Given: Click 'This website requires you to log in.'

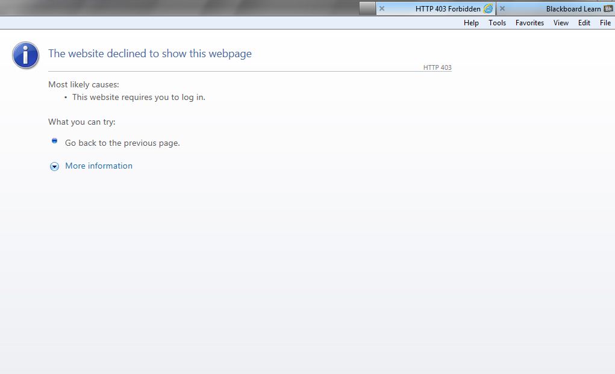Looking at the screenshot, I should click(139, 97).
